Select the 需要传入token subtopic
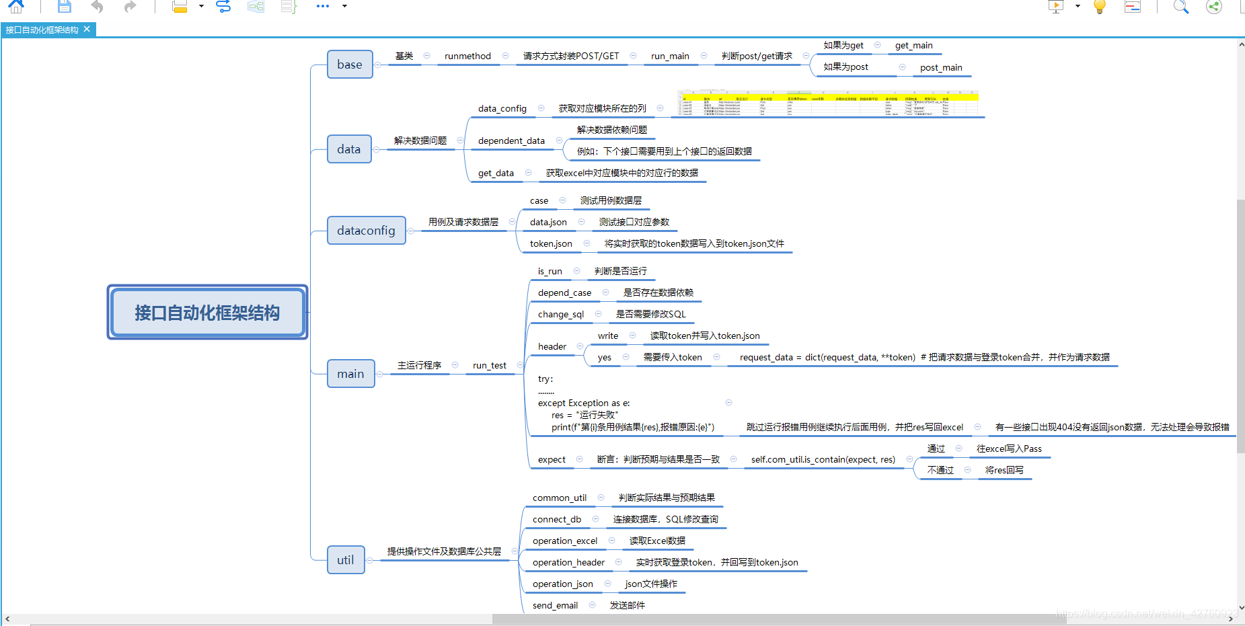 pos(673,358)
